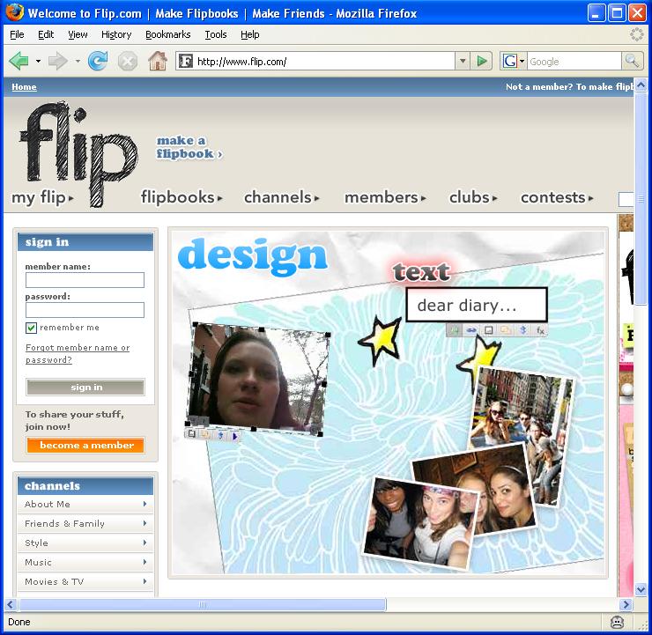Click the flip site favicon in address bar
This screenshot has height=635, width=652.
pos(185,62)
